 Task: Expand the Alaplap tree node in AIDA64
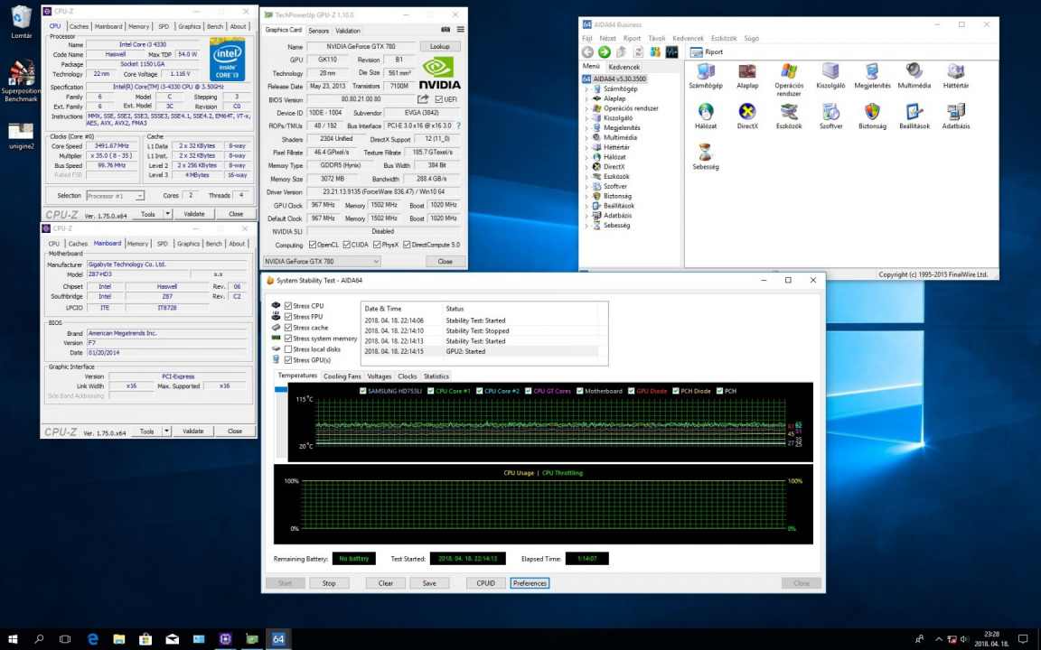pyautogui.click(x=586, y=98)
